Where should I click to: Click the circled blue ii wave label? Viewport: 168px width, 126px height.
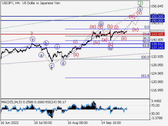point(63,63)
